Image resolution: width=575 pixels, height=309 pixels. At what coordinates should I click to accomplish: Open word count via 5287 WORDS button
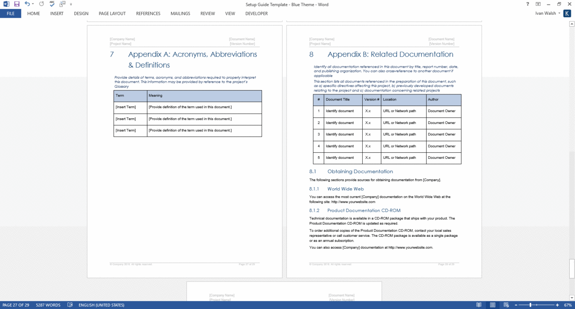(48, 305)
